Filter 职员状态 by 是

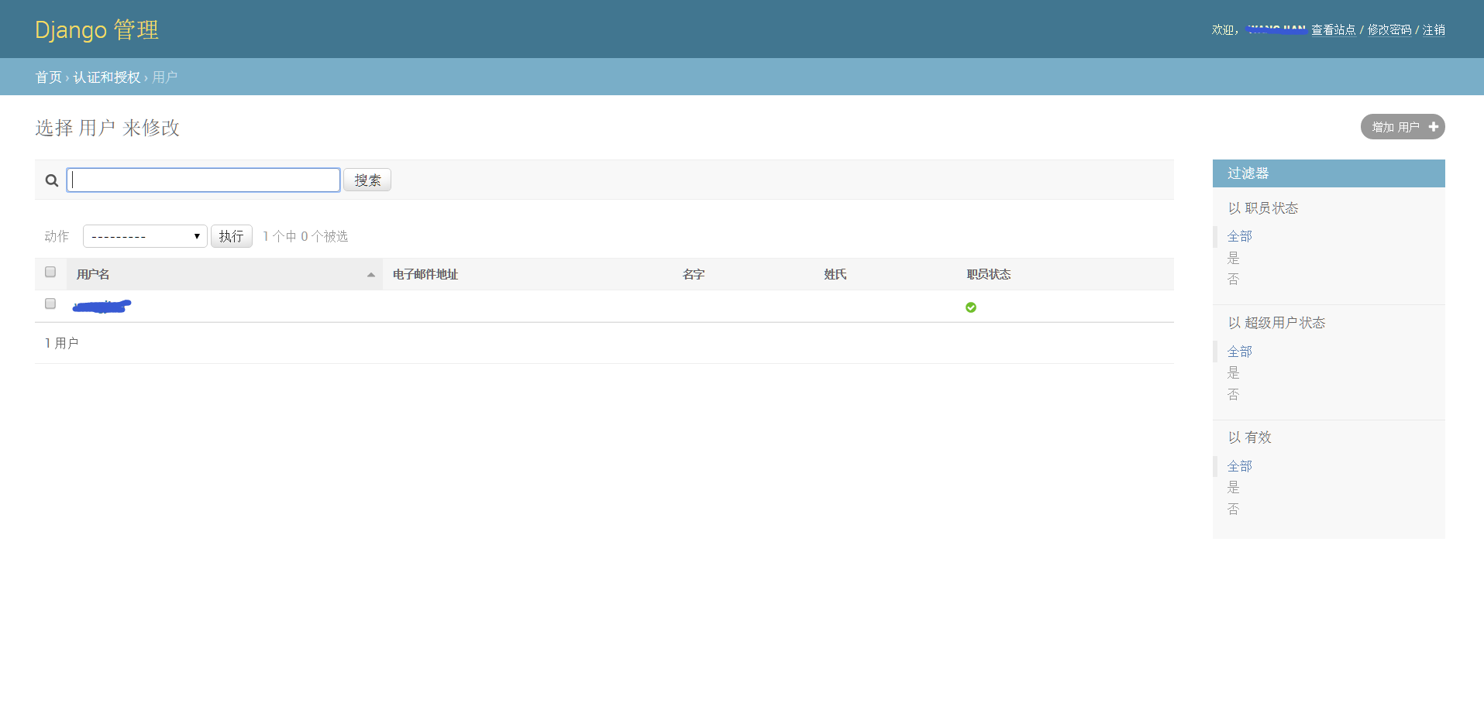pos(1233,258)
